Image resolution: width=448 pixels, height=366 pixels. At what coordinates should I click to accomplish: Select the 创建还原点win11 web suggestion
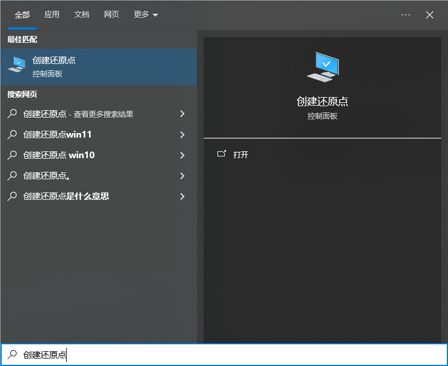pyautogui.click(x=99, y=134)
